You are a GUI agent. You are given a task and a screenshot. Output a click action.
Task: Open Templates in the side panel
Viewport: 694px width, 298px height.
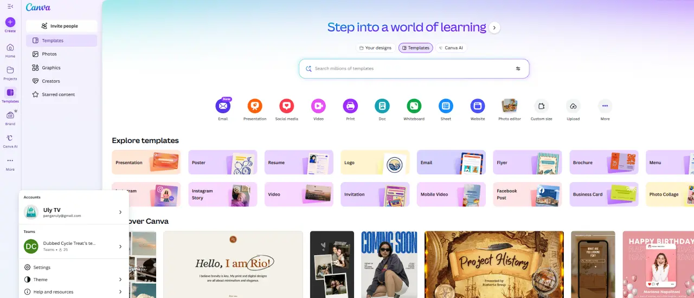(x=61, y=41)
